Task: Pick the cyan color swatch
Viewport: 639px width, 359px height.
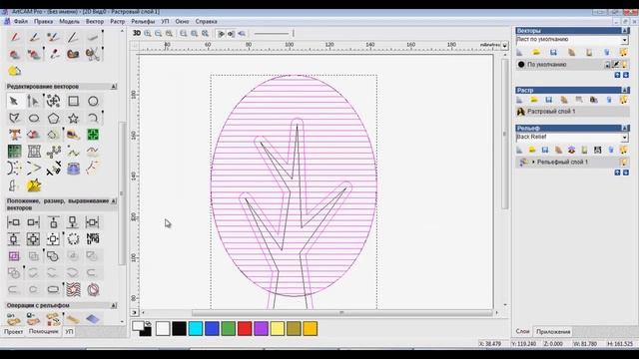Action: pos(196,329)
